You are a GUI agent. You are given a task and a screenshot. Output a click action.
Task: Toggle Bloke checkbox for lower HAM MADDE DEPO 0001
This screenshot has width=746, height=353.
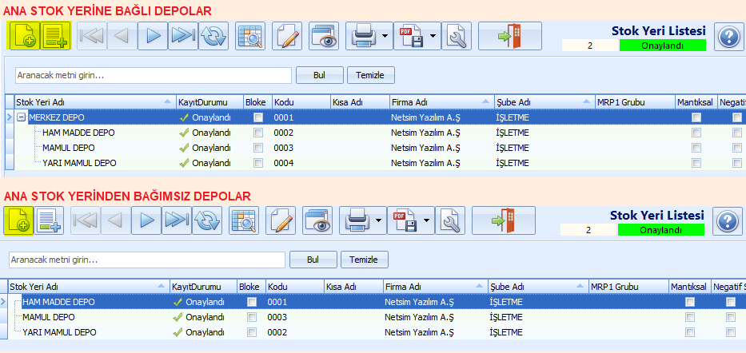[x=252, y=302]
